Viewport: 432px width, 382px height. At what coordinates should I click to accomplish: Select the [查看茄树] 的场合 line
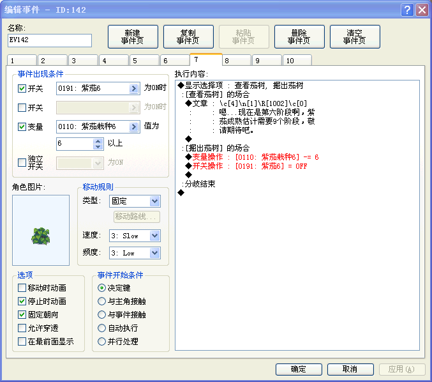pos(216,95)
